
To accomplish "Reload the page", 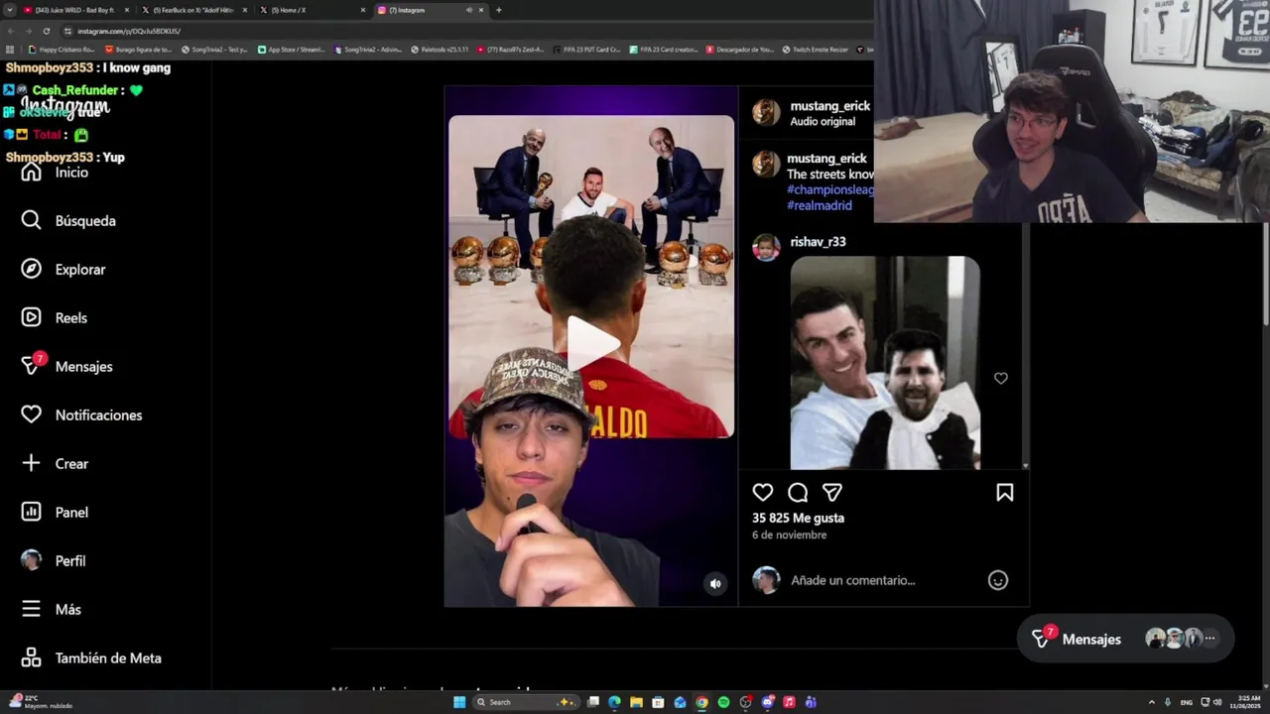I will point(46,31).
